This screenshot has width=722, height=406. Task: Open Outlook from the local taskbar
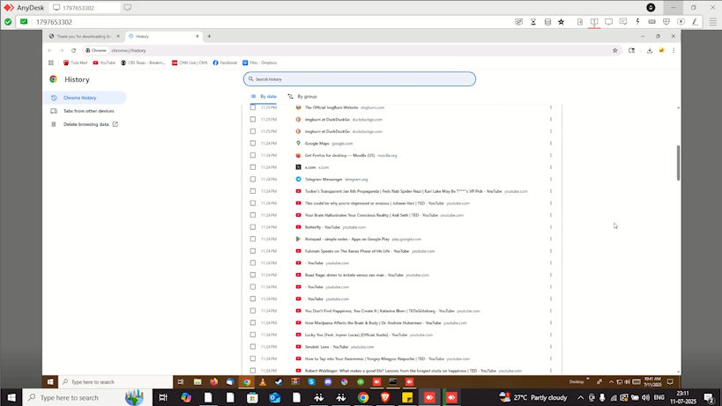[x=275, y=397]
